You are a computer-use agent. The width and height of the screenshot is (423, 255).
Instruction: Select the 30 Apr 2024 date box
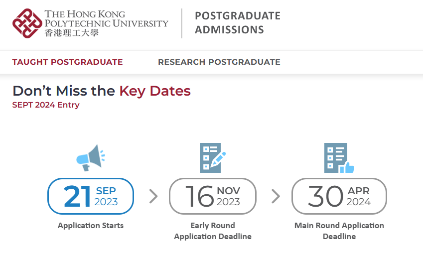click(339, 196)
